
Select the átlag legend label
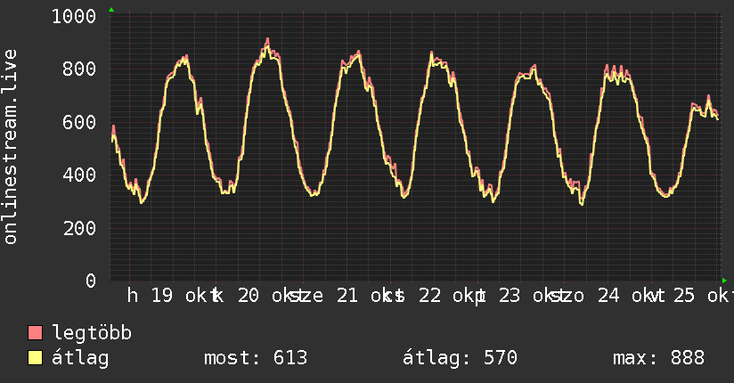(x=80, y=358)
